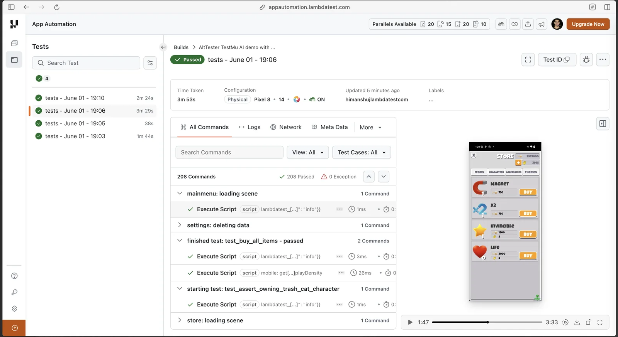Filter by 0 Exception commands

point(339,177)
